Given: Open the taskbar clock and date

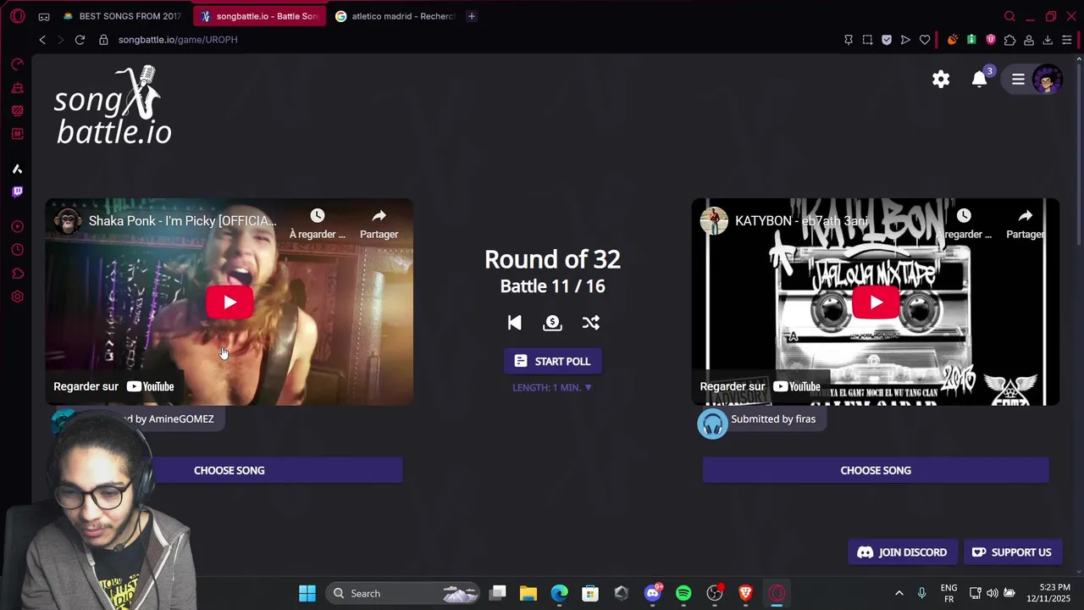Looking at the screenshot, I should tap(1048, 593).
